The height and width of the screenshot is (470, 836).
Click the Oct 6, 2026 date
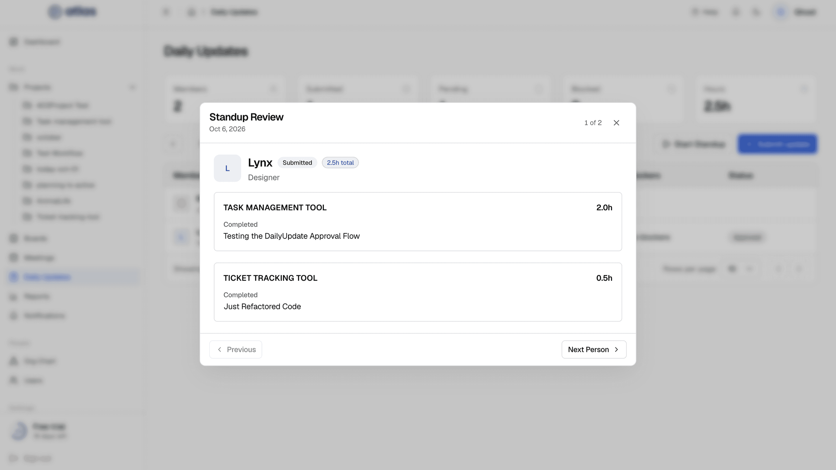[x=227, y=129]
